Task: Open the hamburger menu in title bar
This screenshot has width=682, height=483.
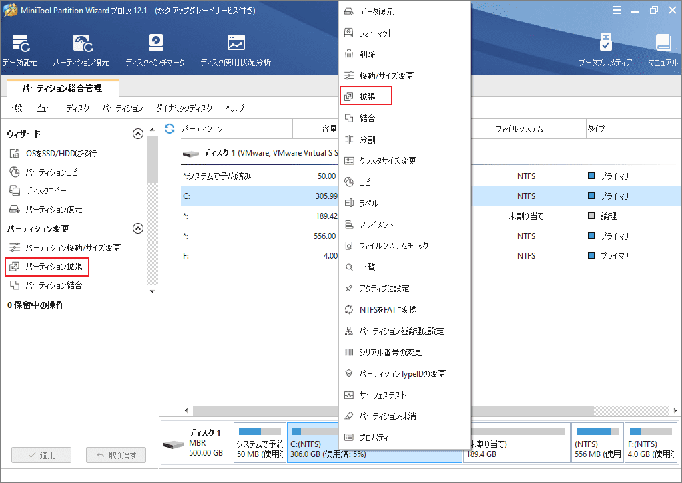Action: 617,11
